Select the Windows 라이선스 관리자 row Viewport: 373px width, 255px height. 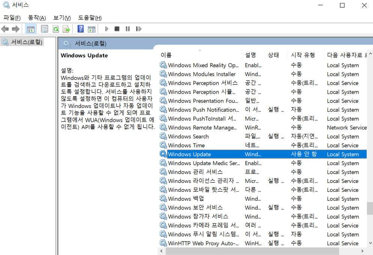[263, 181]
